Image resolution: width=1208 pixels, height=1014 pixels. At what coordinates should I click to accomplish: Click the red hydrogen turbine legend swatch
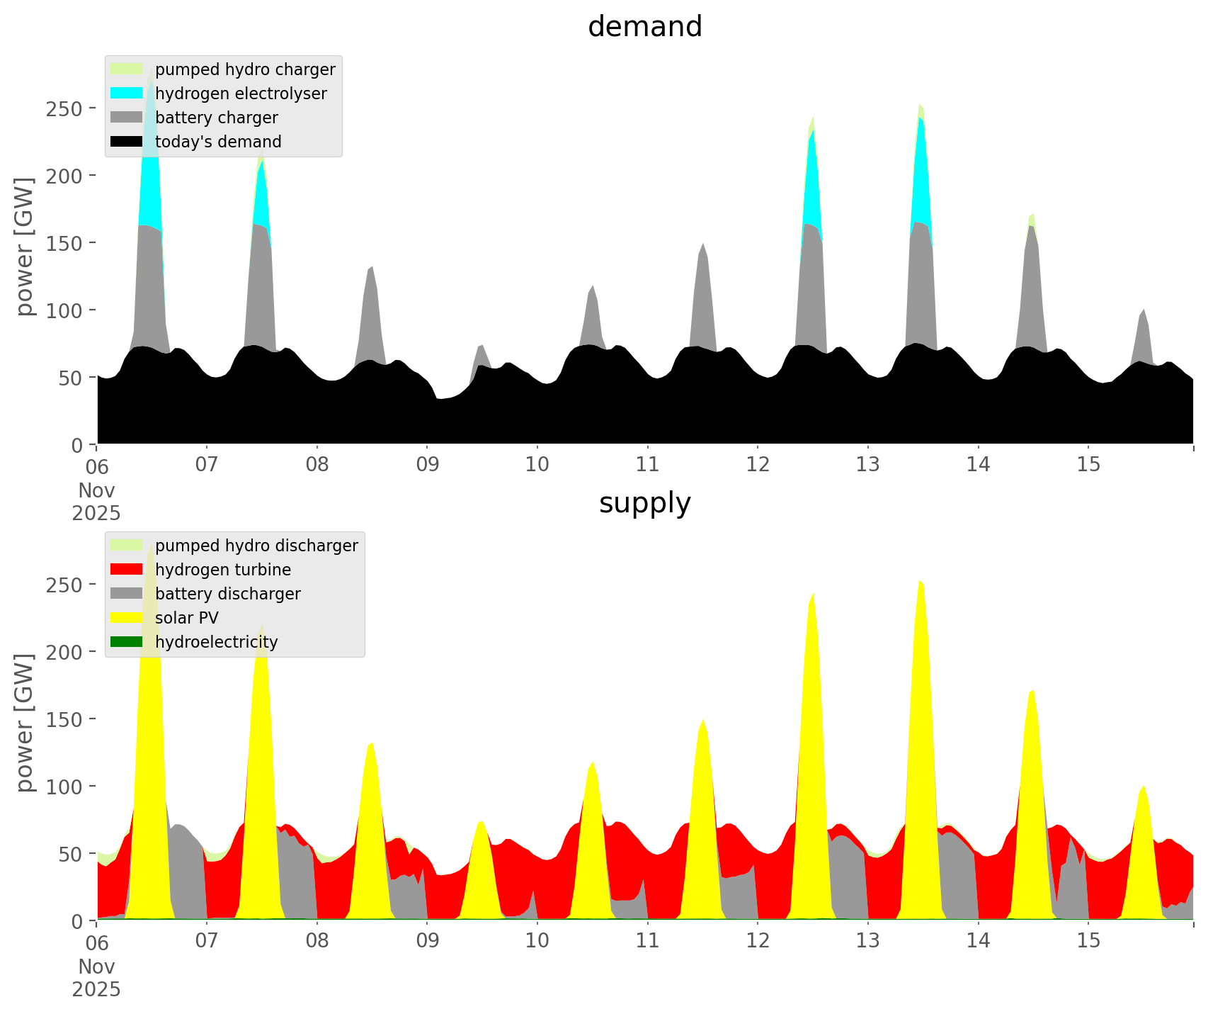pyautogui.click(x=127, y=570)
